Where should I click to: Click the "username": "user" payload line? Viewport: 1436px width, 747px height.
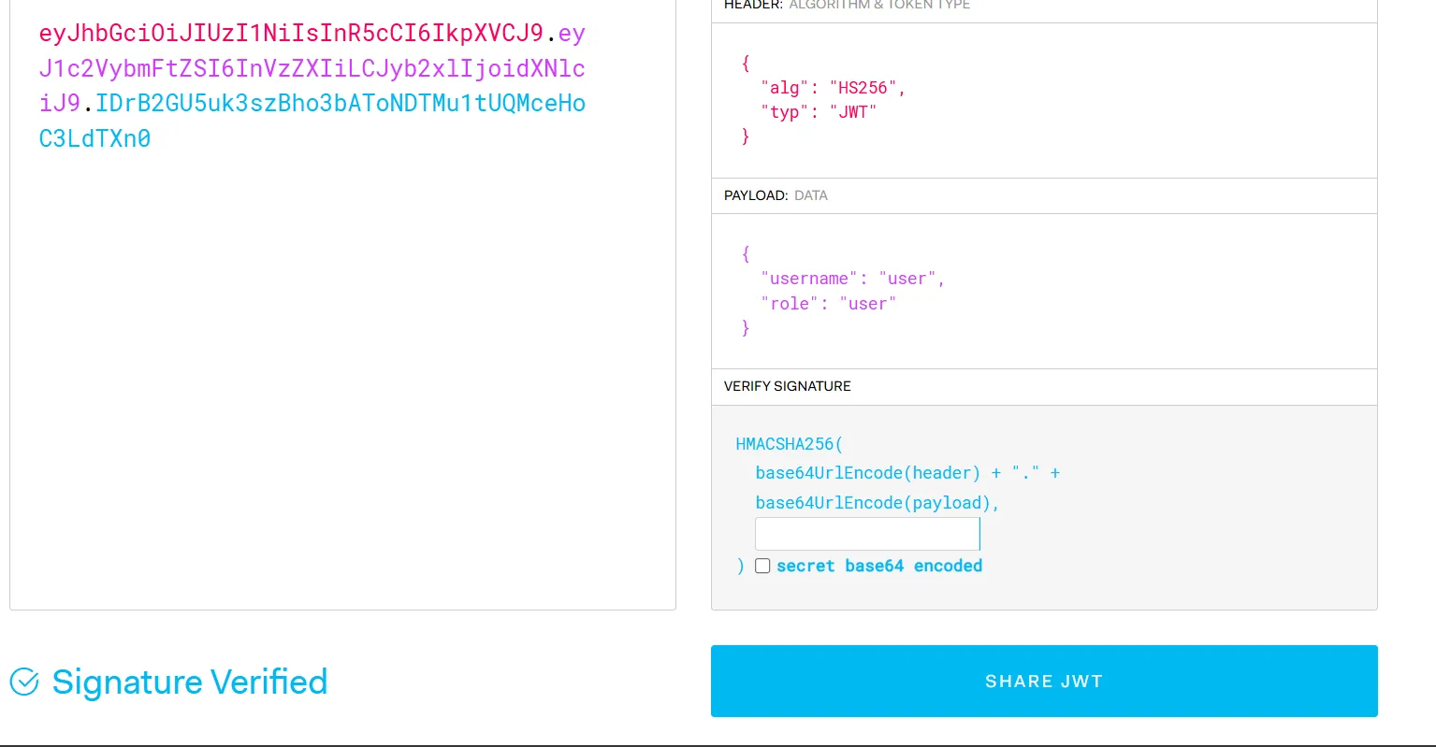[x=852, y=279]
